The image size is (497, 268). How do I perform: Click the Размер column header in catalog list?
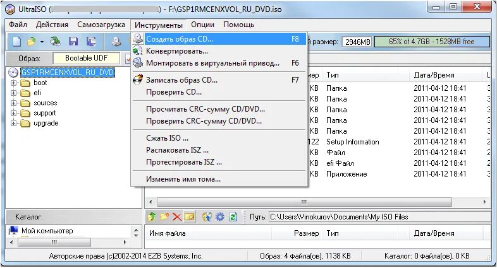pyautogui.click(x=297, y=233)
